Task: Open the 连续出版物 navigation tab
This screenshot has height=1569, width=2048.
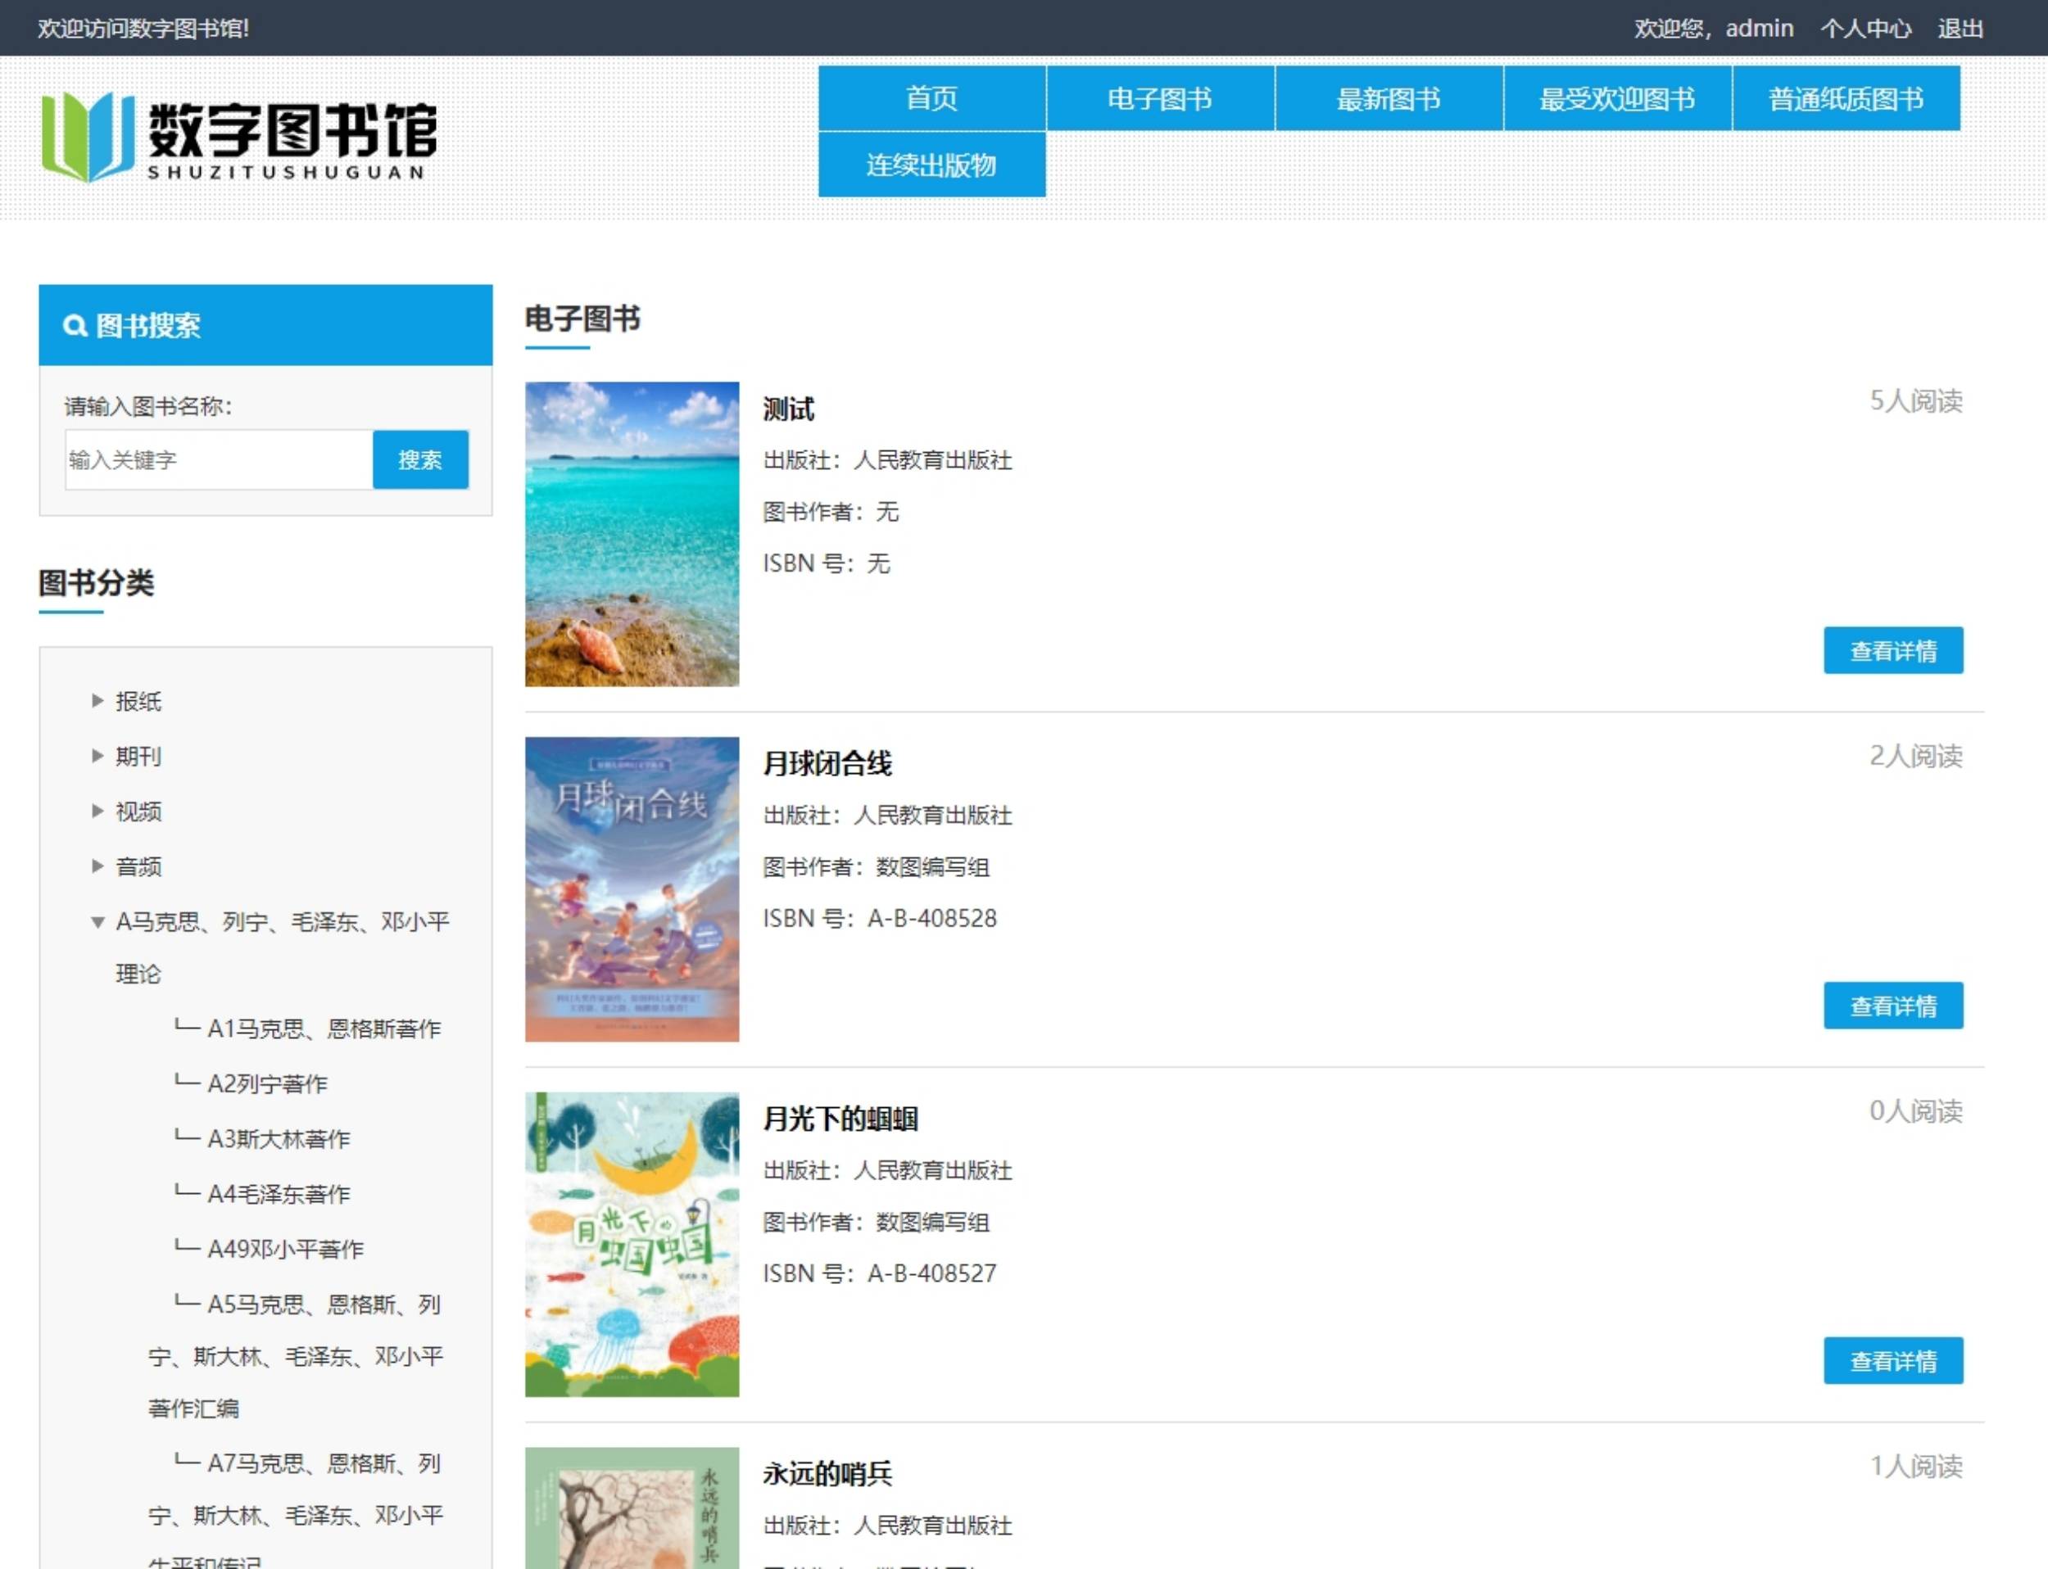Action: tap(931, 165)
